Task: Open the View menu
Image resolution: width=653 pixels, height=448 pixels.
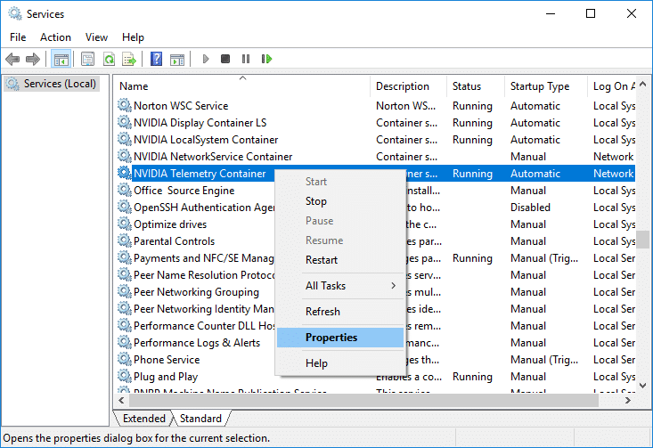Action: pos(96,37)
